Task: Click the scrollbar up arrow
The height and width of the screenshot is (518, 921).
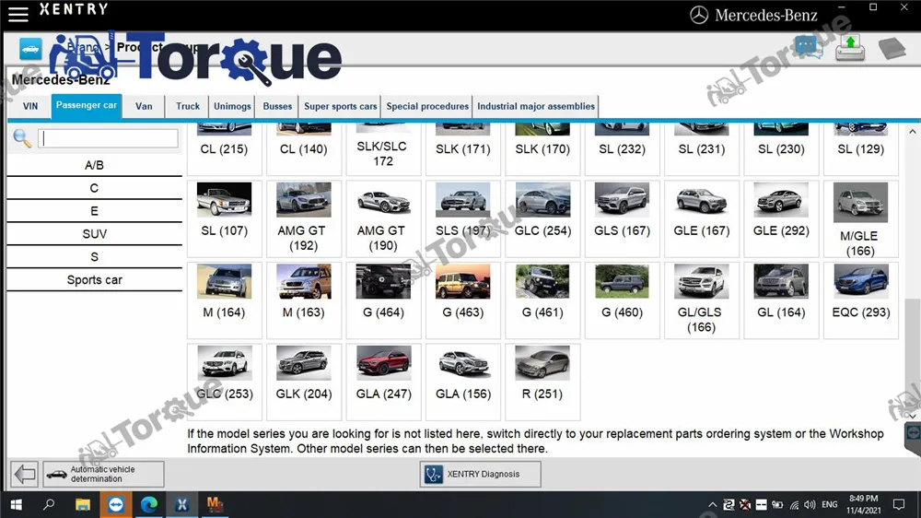Action: (x=912, y=132)
